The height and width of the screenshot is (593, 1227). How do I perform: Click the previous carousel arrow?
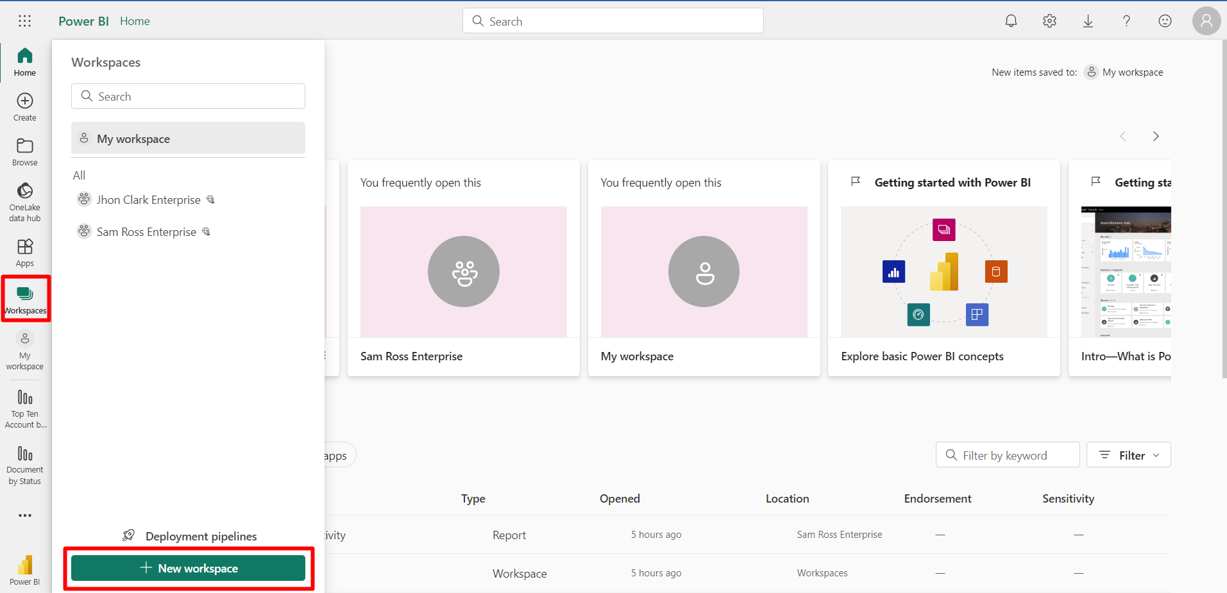[1122, 136]
